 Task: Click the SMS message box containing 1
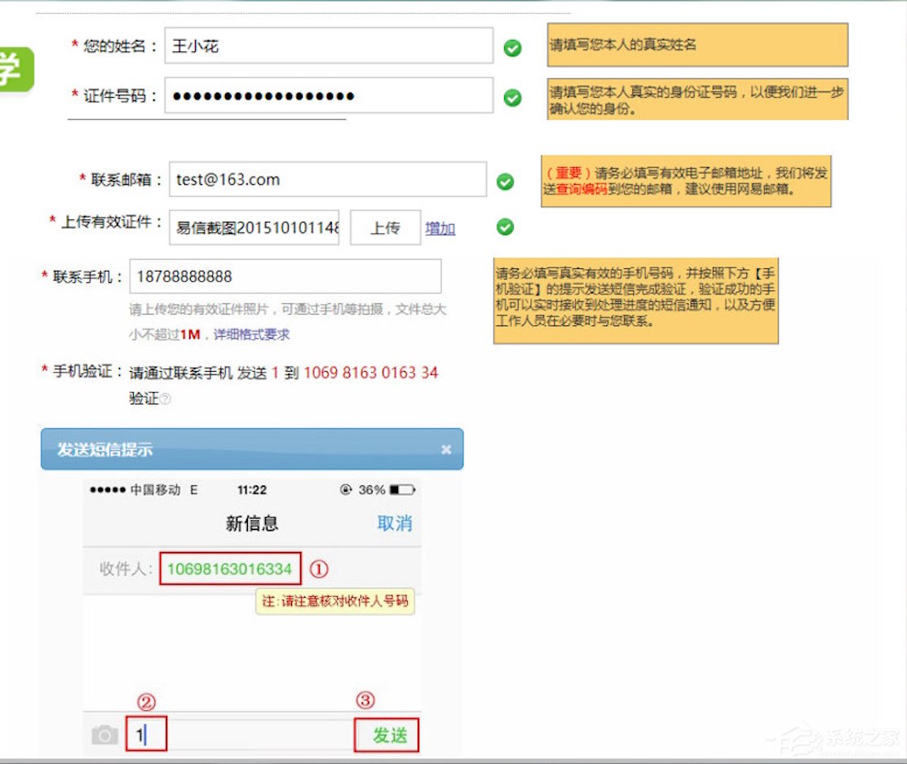click(x=147, y=733)
